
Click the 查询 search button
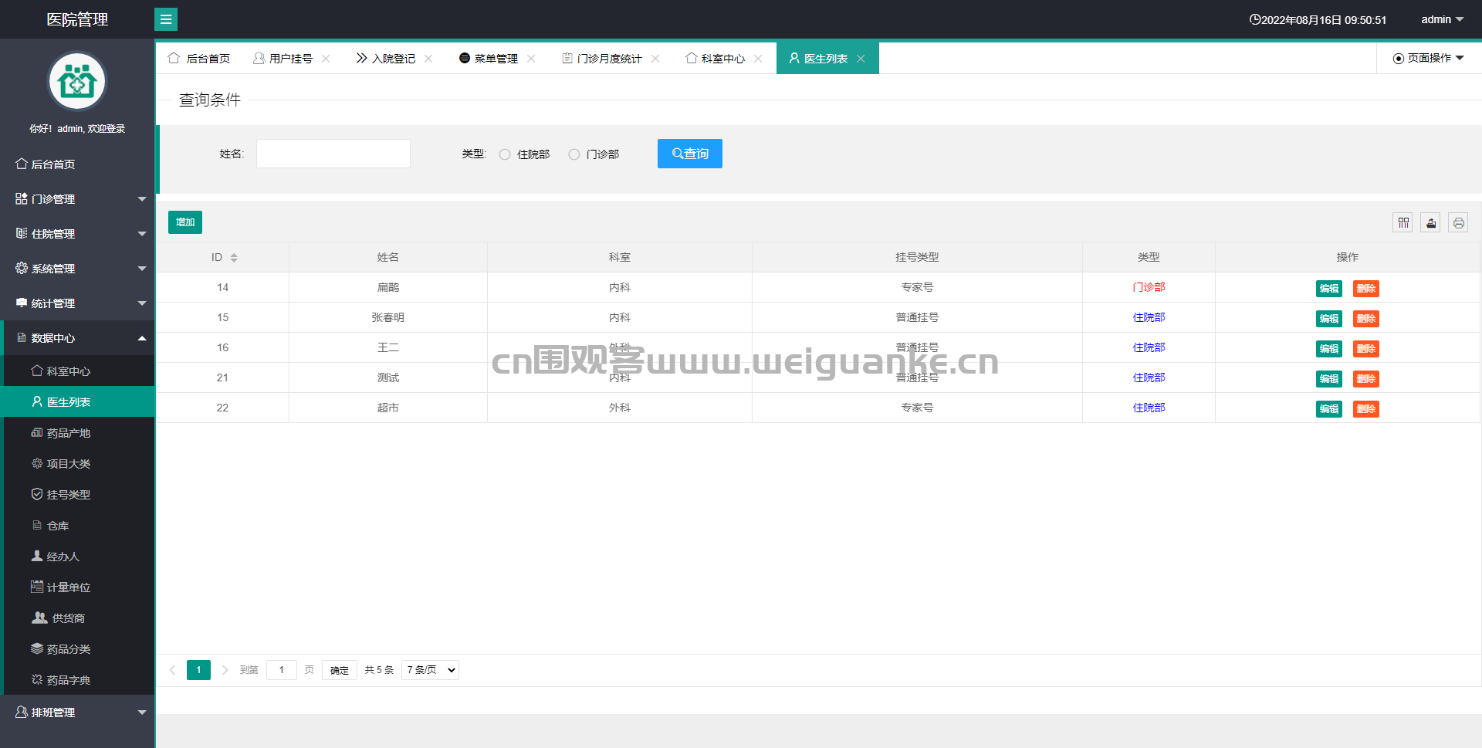(690, 154)
